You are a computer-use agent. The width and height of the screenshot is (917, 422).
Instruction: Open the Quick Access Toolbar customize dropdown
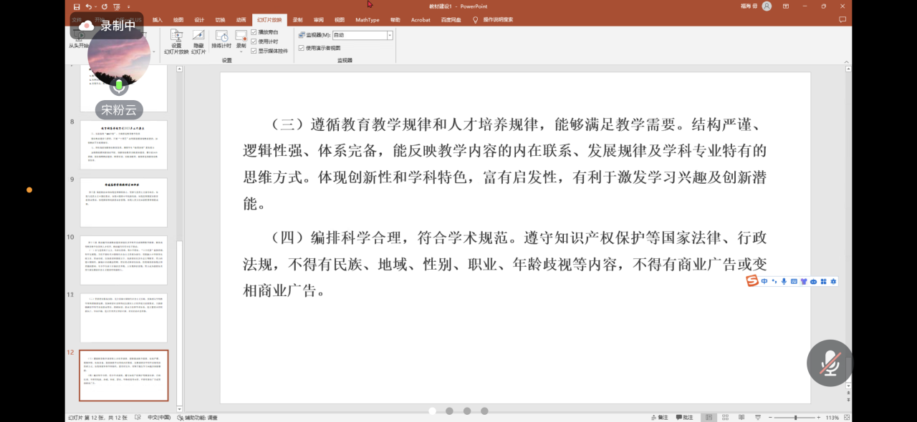click(x=127, y=6)
